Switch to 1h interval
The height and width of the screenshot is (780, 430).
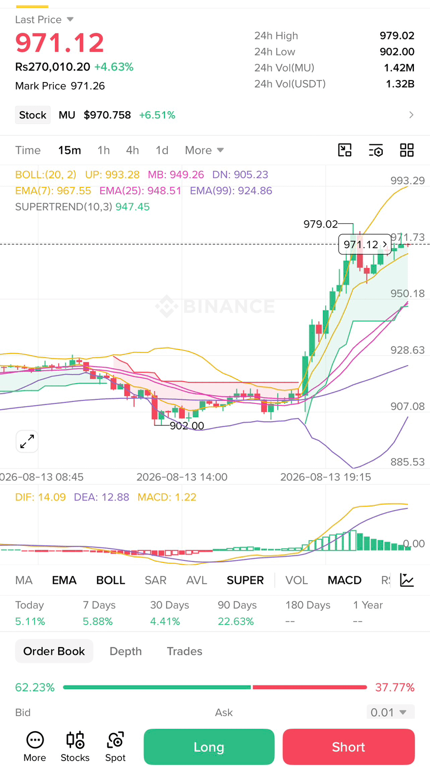pos(104,150)
